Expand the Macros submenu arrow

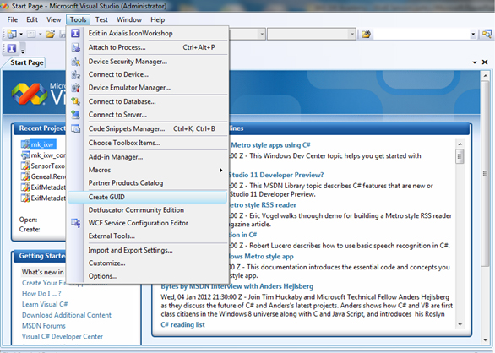[221, 171]
